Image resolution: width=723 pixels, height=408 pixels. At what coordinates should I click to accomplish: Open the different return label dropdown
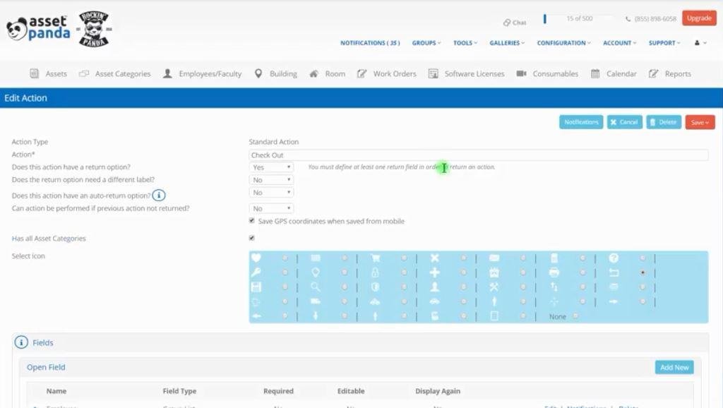(271, 180)
